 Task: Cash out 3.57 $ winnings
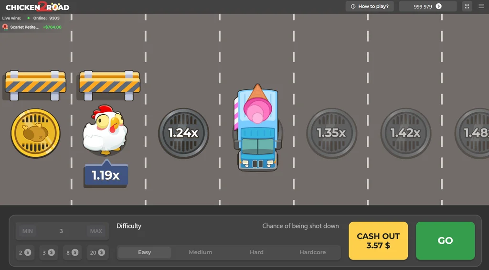[378, 241]
